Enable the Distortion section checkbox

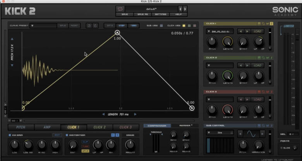coord(67,135)
